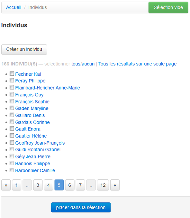Select all individuals via the tous link
The width and height of the screenshot is (190, 218).
[x=76, y=64]
